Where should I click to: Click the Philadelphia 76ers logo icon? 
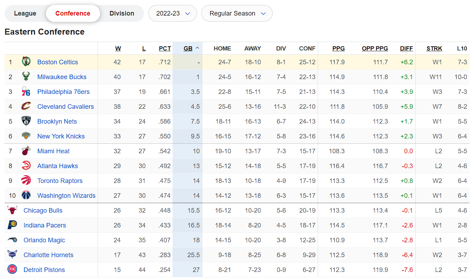(26, 91)
